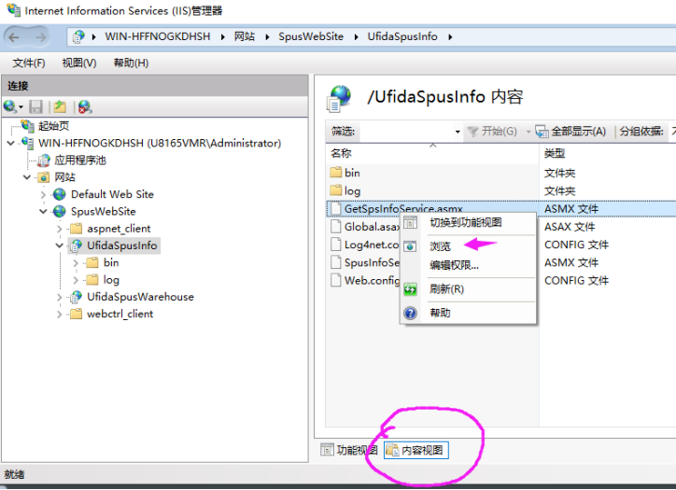Screen dimensions: 676x490
Task: Select the UfidaSpusInfo tree item
Action: coord(122,245)
